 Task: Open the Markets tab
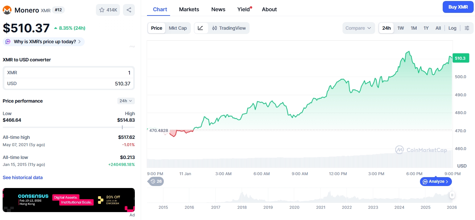point(189,10)
